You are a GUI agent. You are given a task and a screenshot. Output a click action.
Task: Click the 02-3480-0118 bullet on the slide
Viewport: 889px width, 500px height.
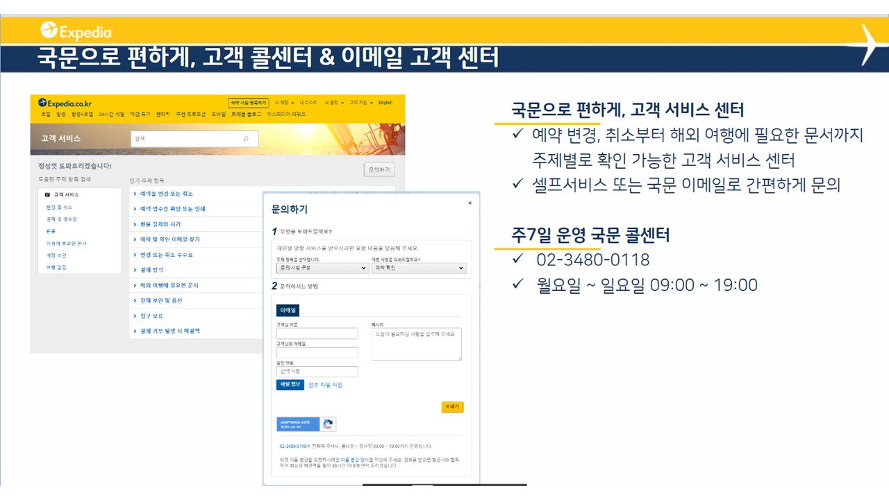pos(593,260)
